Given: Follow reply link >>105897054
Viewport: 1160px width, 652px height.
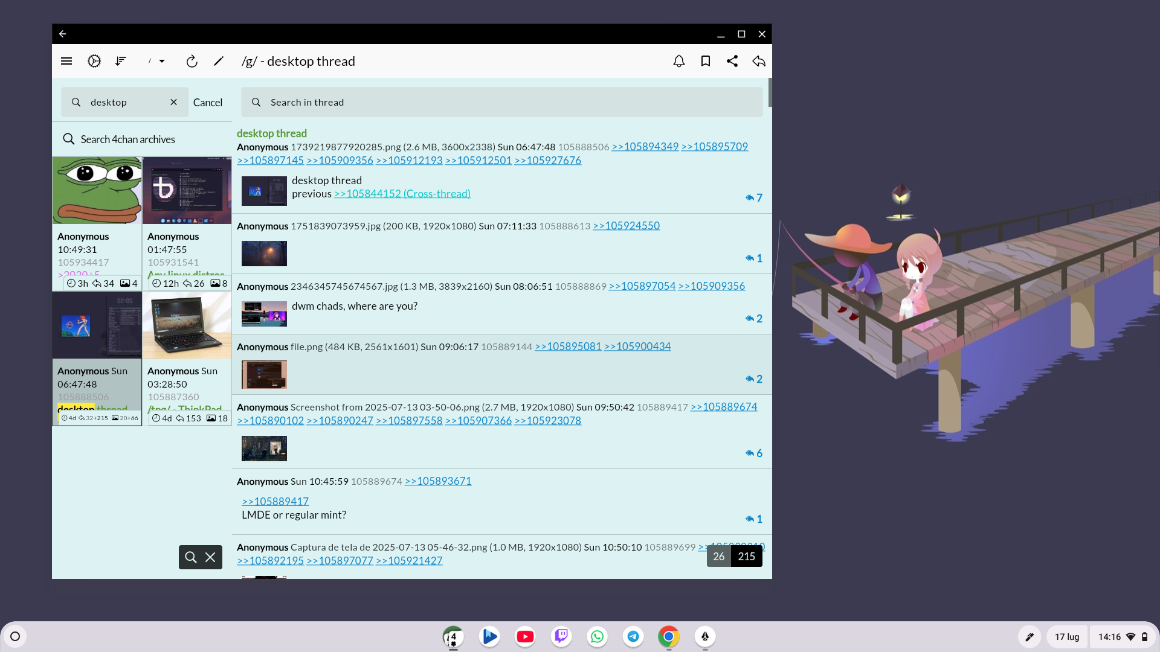Looking at the screenshot, I should (x=642, y=286).
